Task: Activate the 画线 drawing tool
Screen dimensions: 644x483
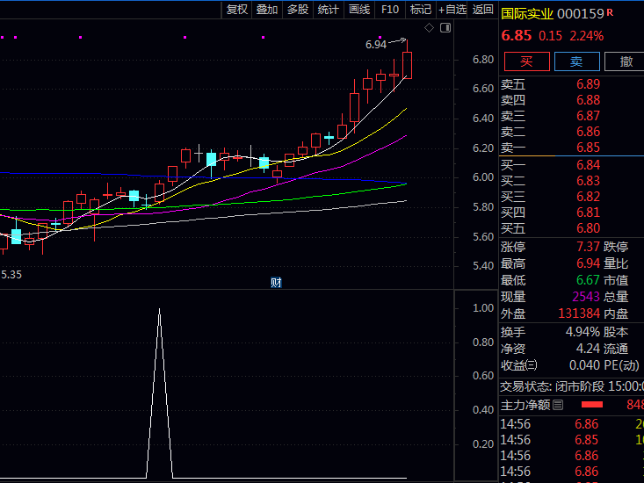Action: [x=359, y=10]
